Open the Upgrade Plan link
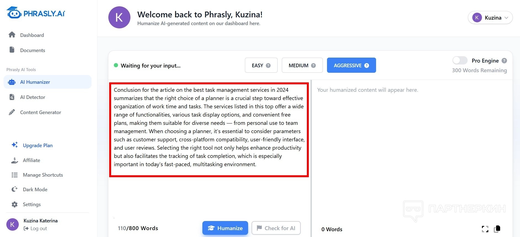520x237 pixels. 37,146
